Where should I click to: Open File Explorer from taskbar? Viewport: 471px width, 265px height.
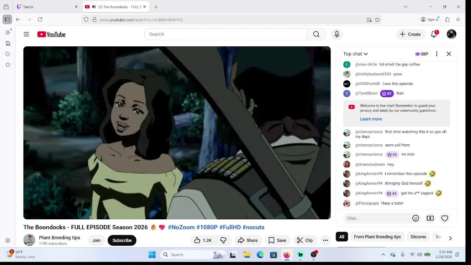(247, 255)
